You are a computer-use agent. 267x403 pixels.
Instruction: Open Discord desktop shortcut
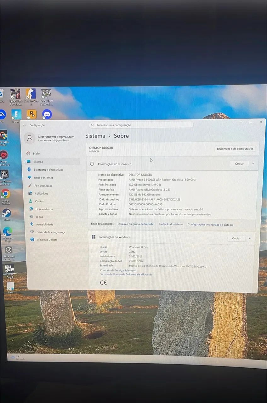coord(47,114)
